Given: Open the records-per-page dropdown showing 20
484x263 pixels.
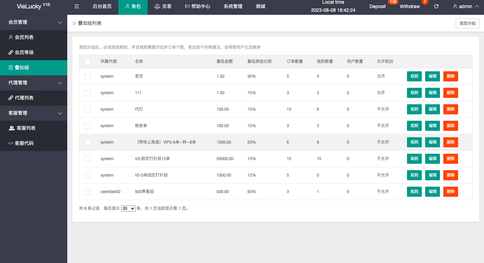Looking at the screenshot, I should [128, 209].
